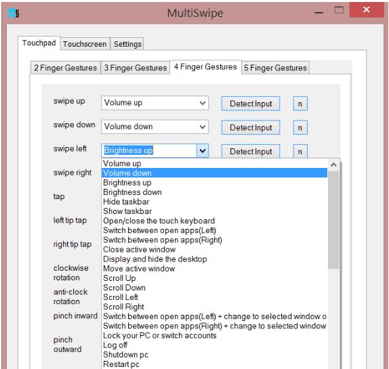The width and height of the screenshot is (389, 369).
Task: Minimize the MultiSwipe window
Action: click(x=319, y=12)
